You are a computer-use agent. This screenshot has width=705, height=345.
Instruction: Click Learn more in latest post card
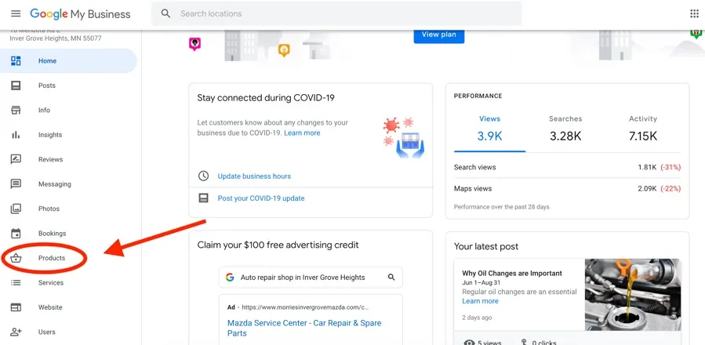[480, 301]
